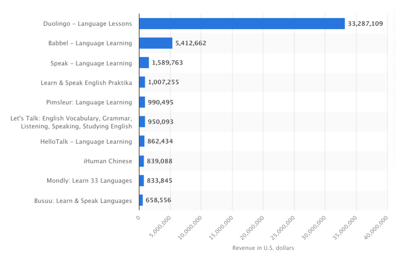The width and height of the screenshot is (396, 260).
Task: Select label 'Busuu: Learn & Speak Languages'
Action: [x=83, y=201]
